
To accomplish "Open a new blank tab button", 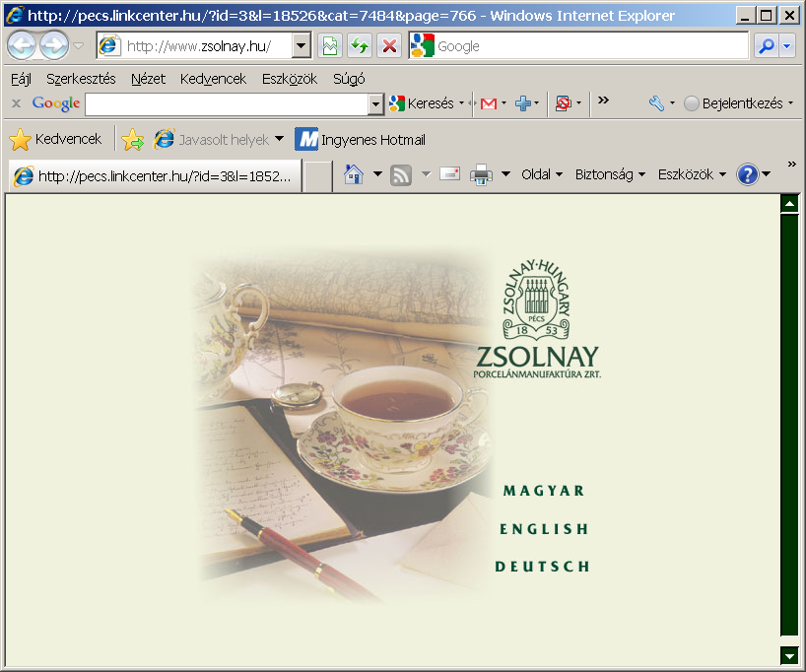I will tap(317, 177).
